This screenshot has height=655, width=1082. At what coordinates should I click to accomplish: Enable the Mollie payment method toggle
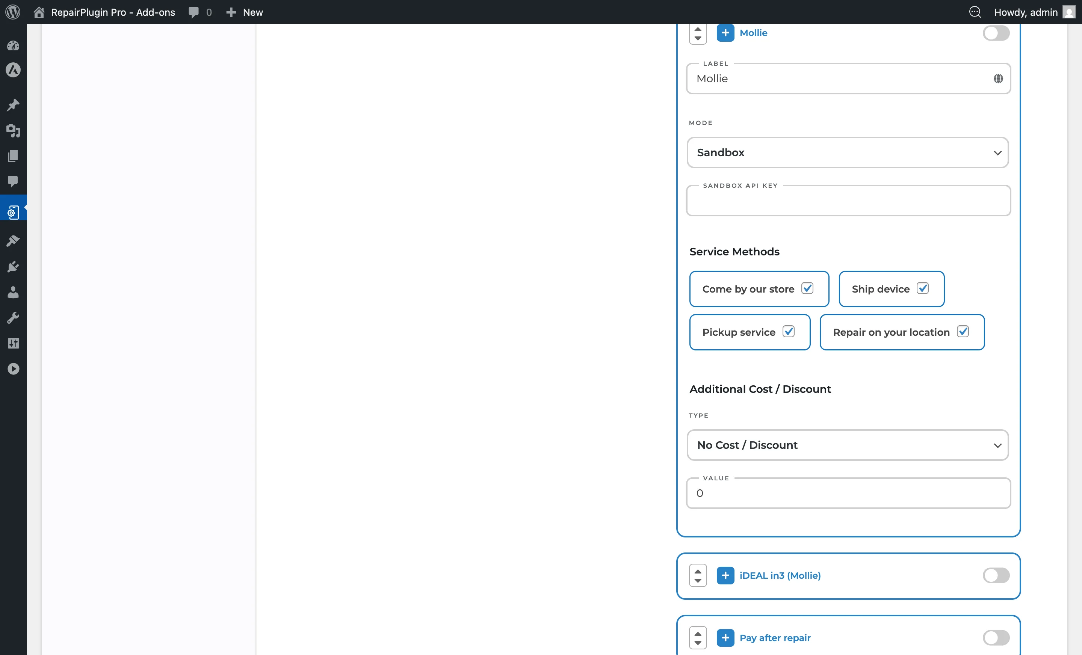pos(996,33)
